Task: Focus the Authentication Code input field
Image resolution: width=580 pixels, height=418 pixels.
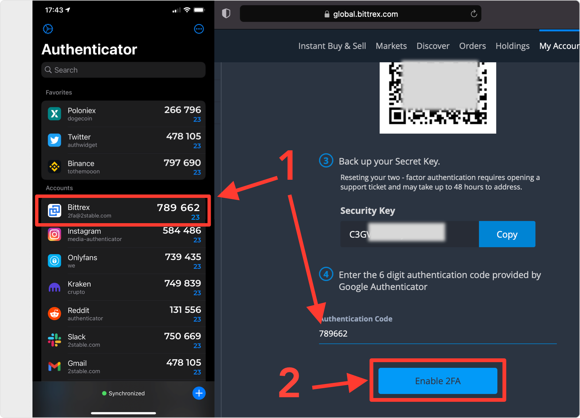Action: coord(438,334)
